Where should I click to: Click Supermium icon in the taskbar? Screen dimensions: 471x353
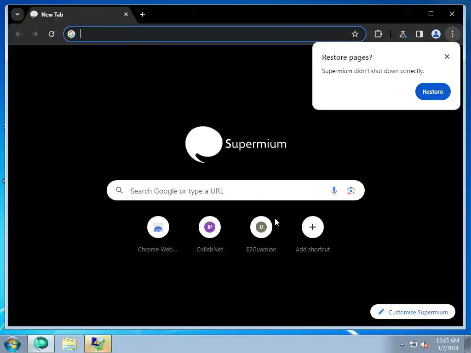point(41,344)
